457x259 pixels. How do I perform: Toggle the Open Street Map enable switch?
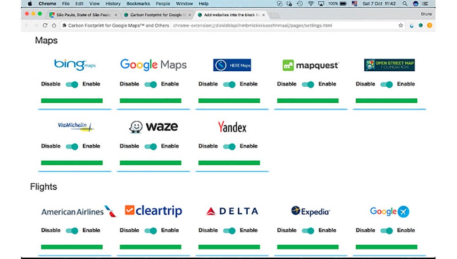tap(387, 85)
